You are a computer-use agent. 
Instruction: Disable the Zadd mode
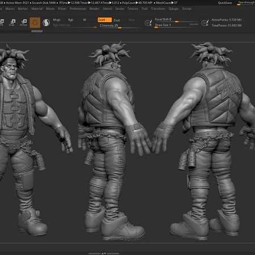pyautogui.click(x=104, y=20)
